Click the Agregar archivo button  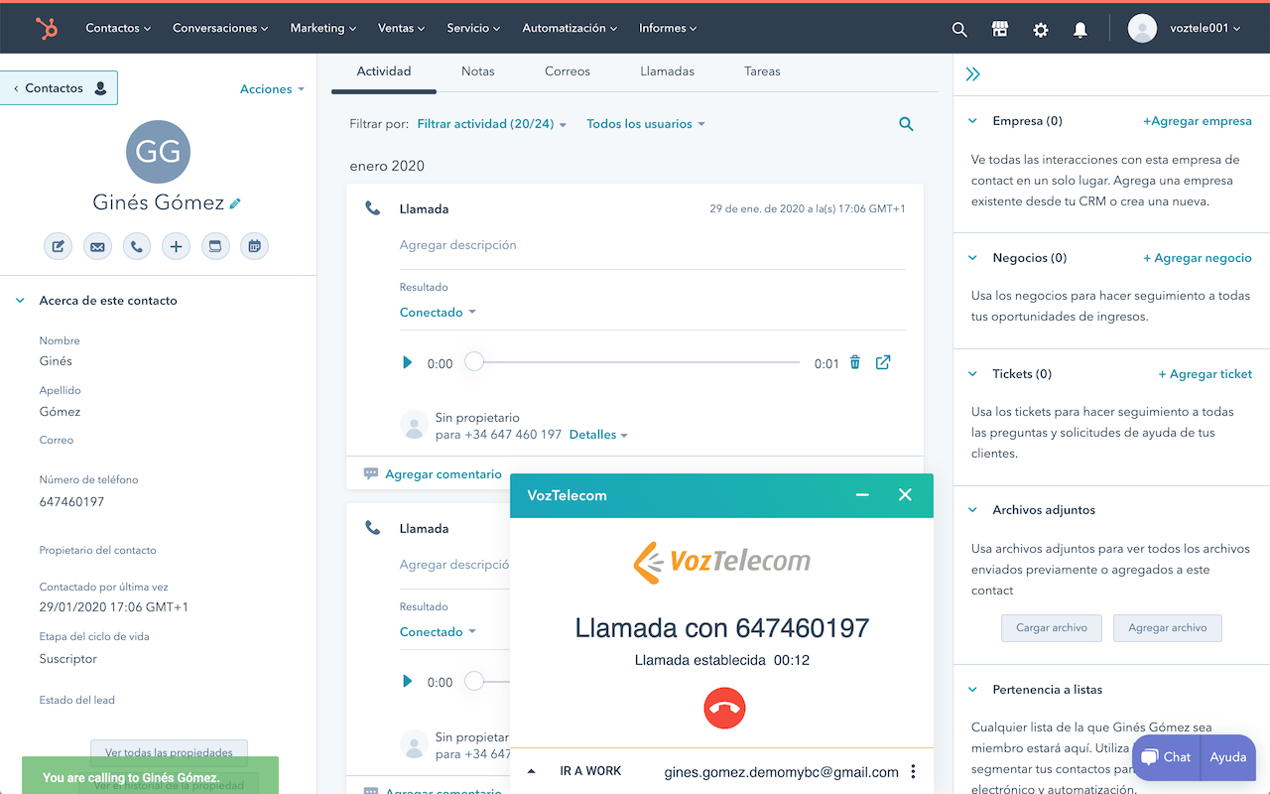1168,628
